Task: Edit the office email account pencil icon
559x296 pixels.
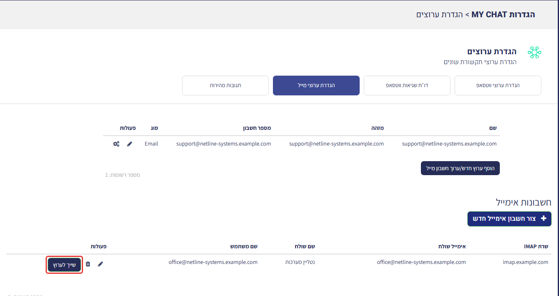Action: tap(100, 264)
